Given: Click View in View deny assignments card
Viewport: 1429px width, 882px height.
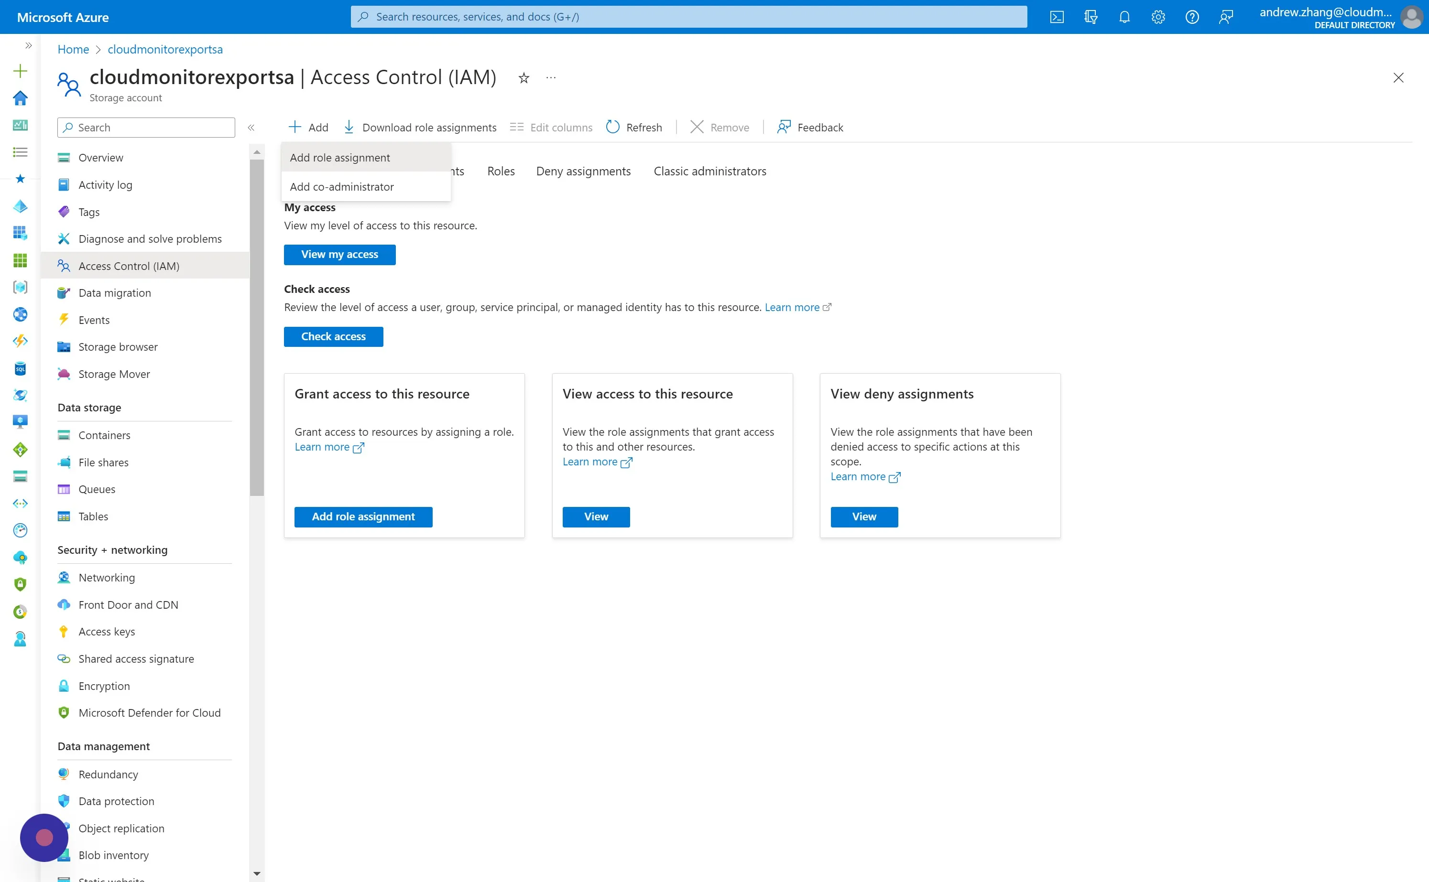Looking at the screenshot, I should click(864, 517).
